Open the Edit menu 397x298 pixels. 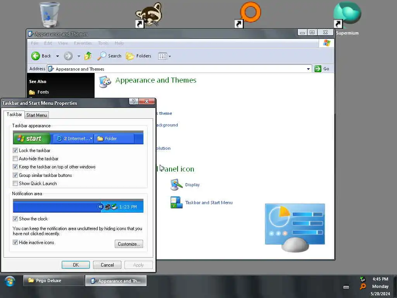[48, 43]
